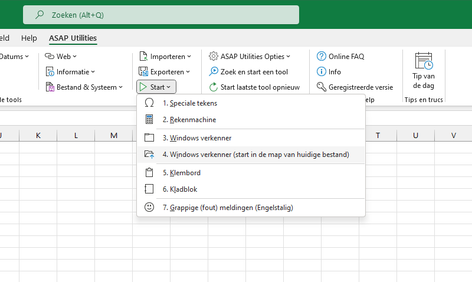Select 7. Grappige (fout) meldingen entry
Screen dimensions: 472x282
click(x=251, y=207)
